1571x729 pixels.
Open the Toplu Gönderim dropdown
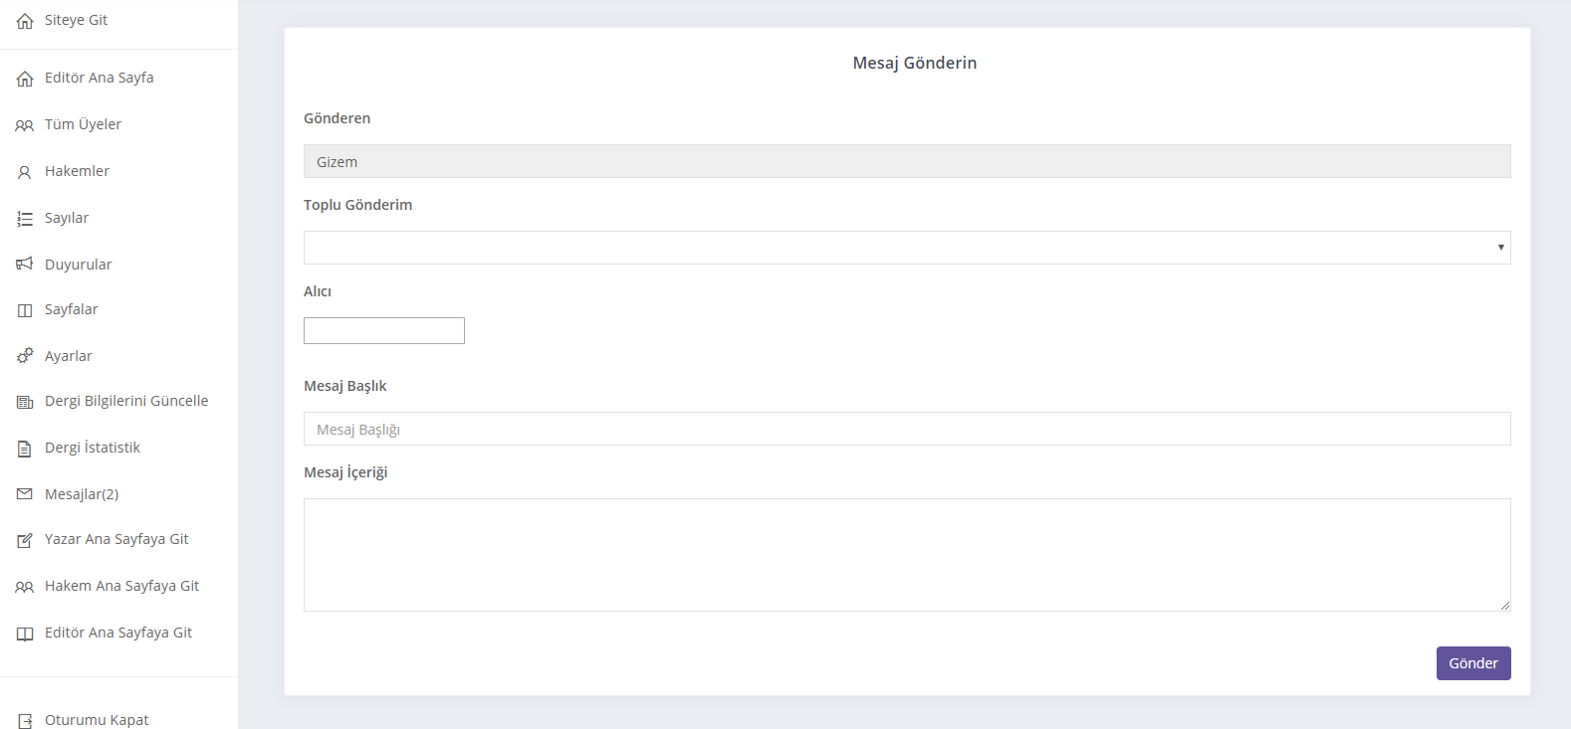click(906, 248)
